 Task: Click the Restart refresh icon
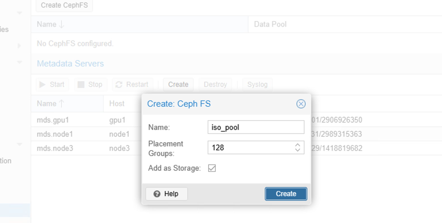[119, 85]
